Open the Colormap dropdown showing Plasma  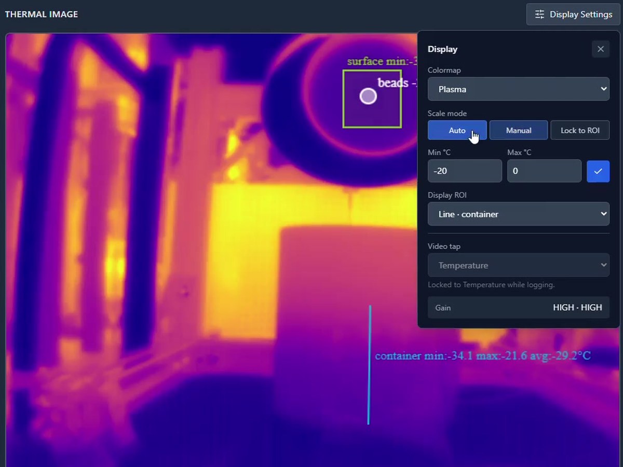[519, 89]
